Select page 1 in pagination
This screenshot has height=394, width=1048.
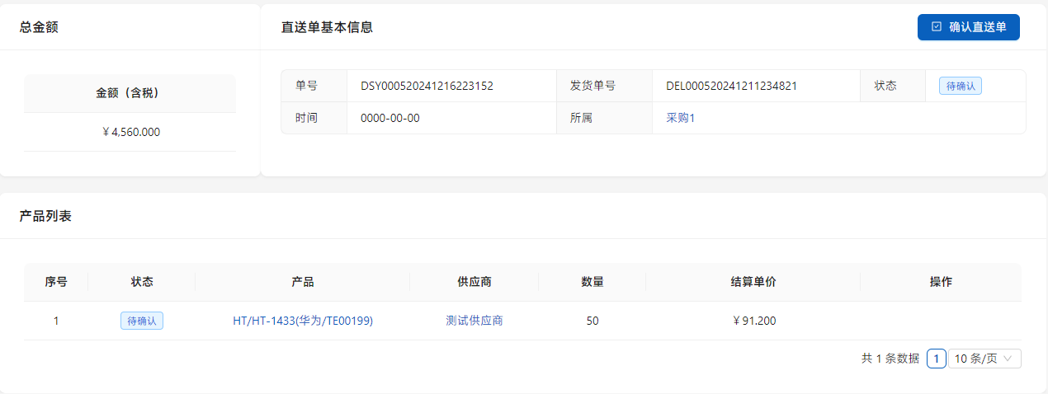tap(936, 359)
